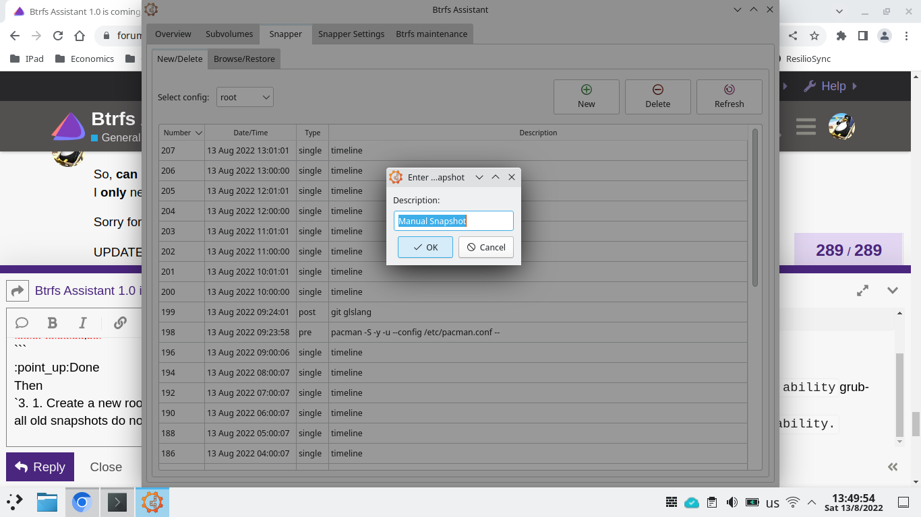Sort snapshots by Number column header
The height and width of the screenshot is (517, 921).
(182, 133)
